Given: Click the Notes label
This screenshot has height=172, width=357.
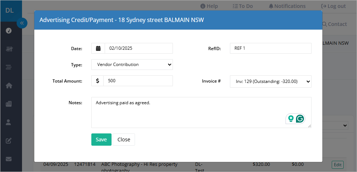Looking at the screenshot, I should coord(75,103).
